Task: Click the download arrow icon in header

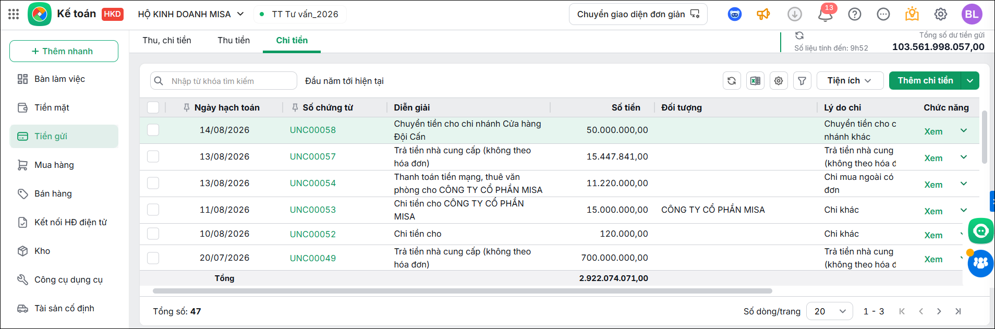Action: pos(795,14)
